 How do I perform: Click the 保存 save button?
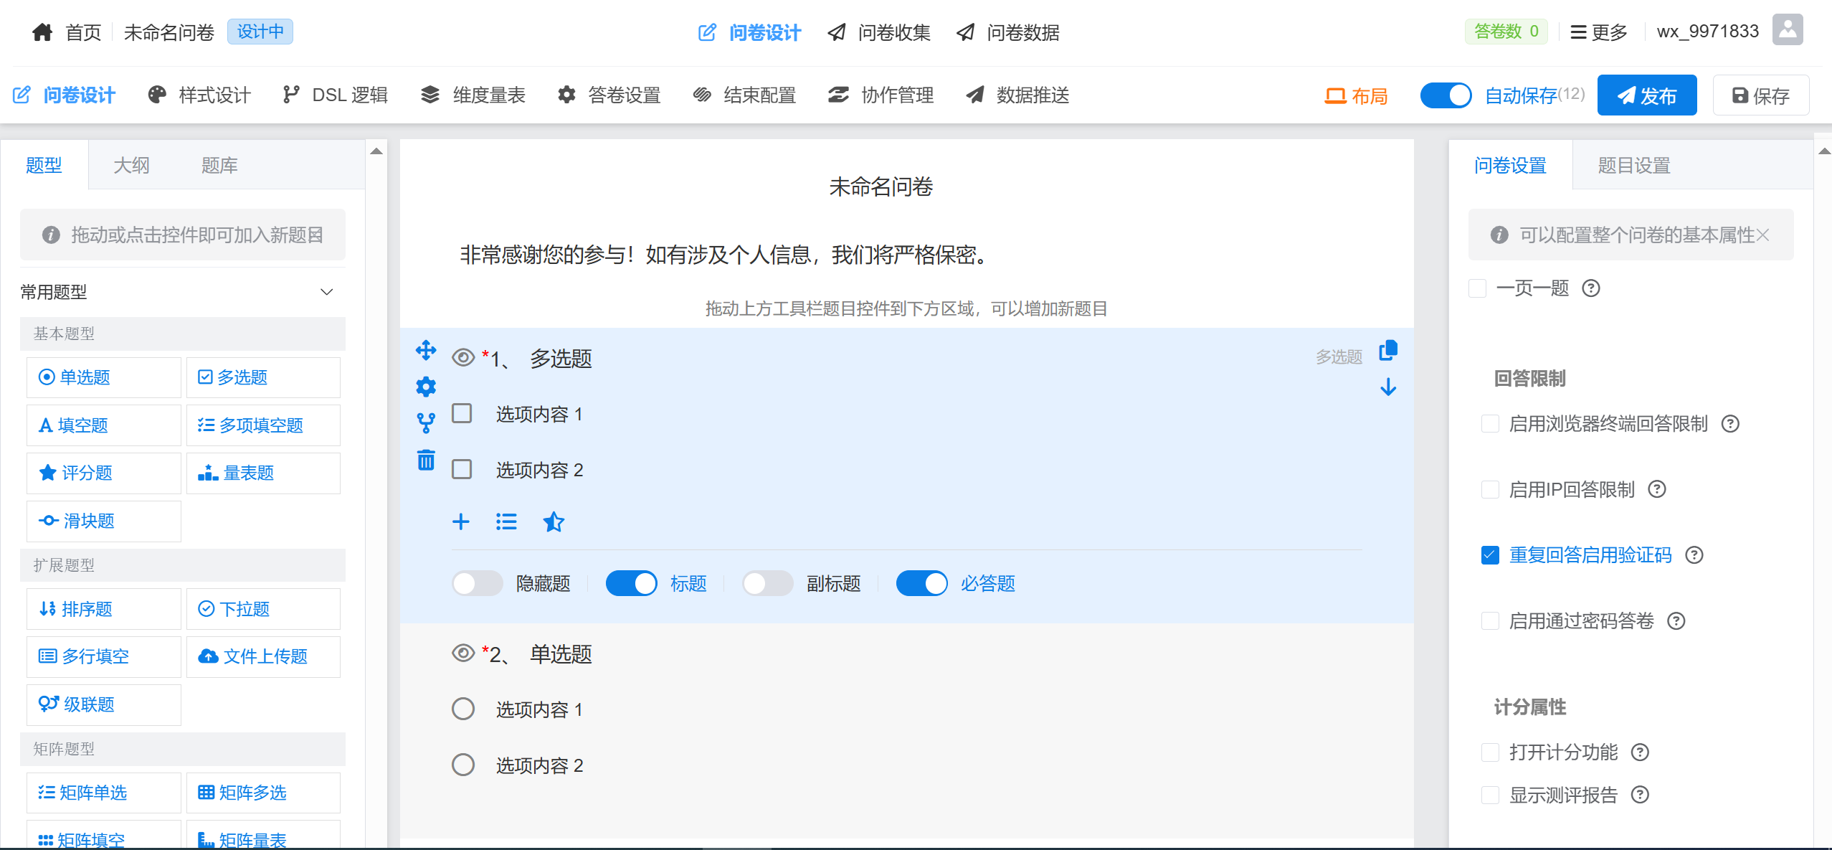point(1761,95)
